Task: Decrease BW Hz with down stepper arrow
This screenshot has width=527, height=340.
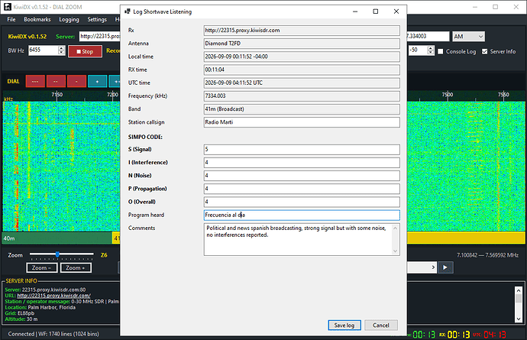Action: (x=61, y=53)
